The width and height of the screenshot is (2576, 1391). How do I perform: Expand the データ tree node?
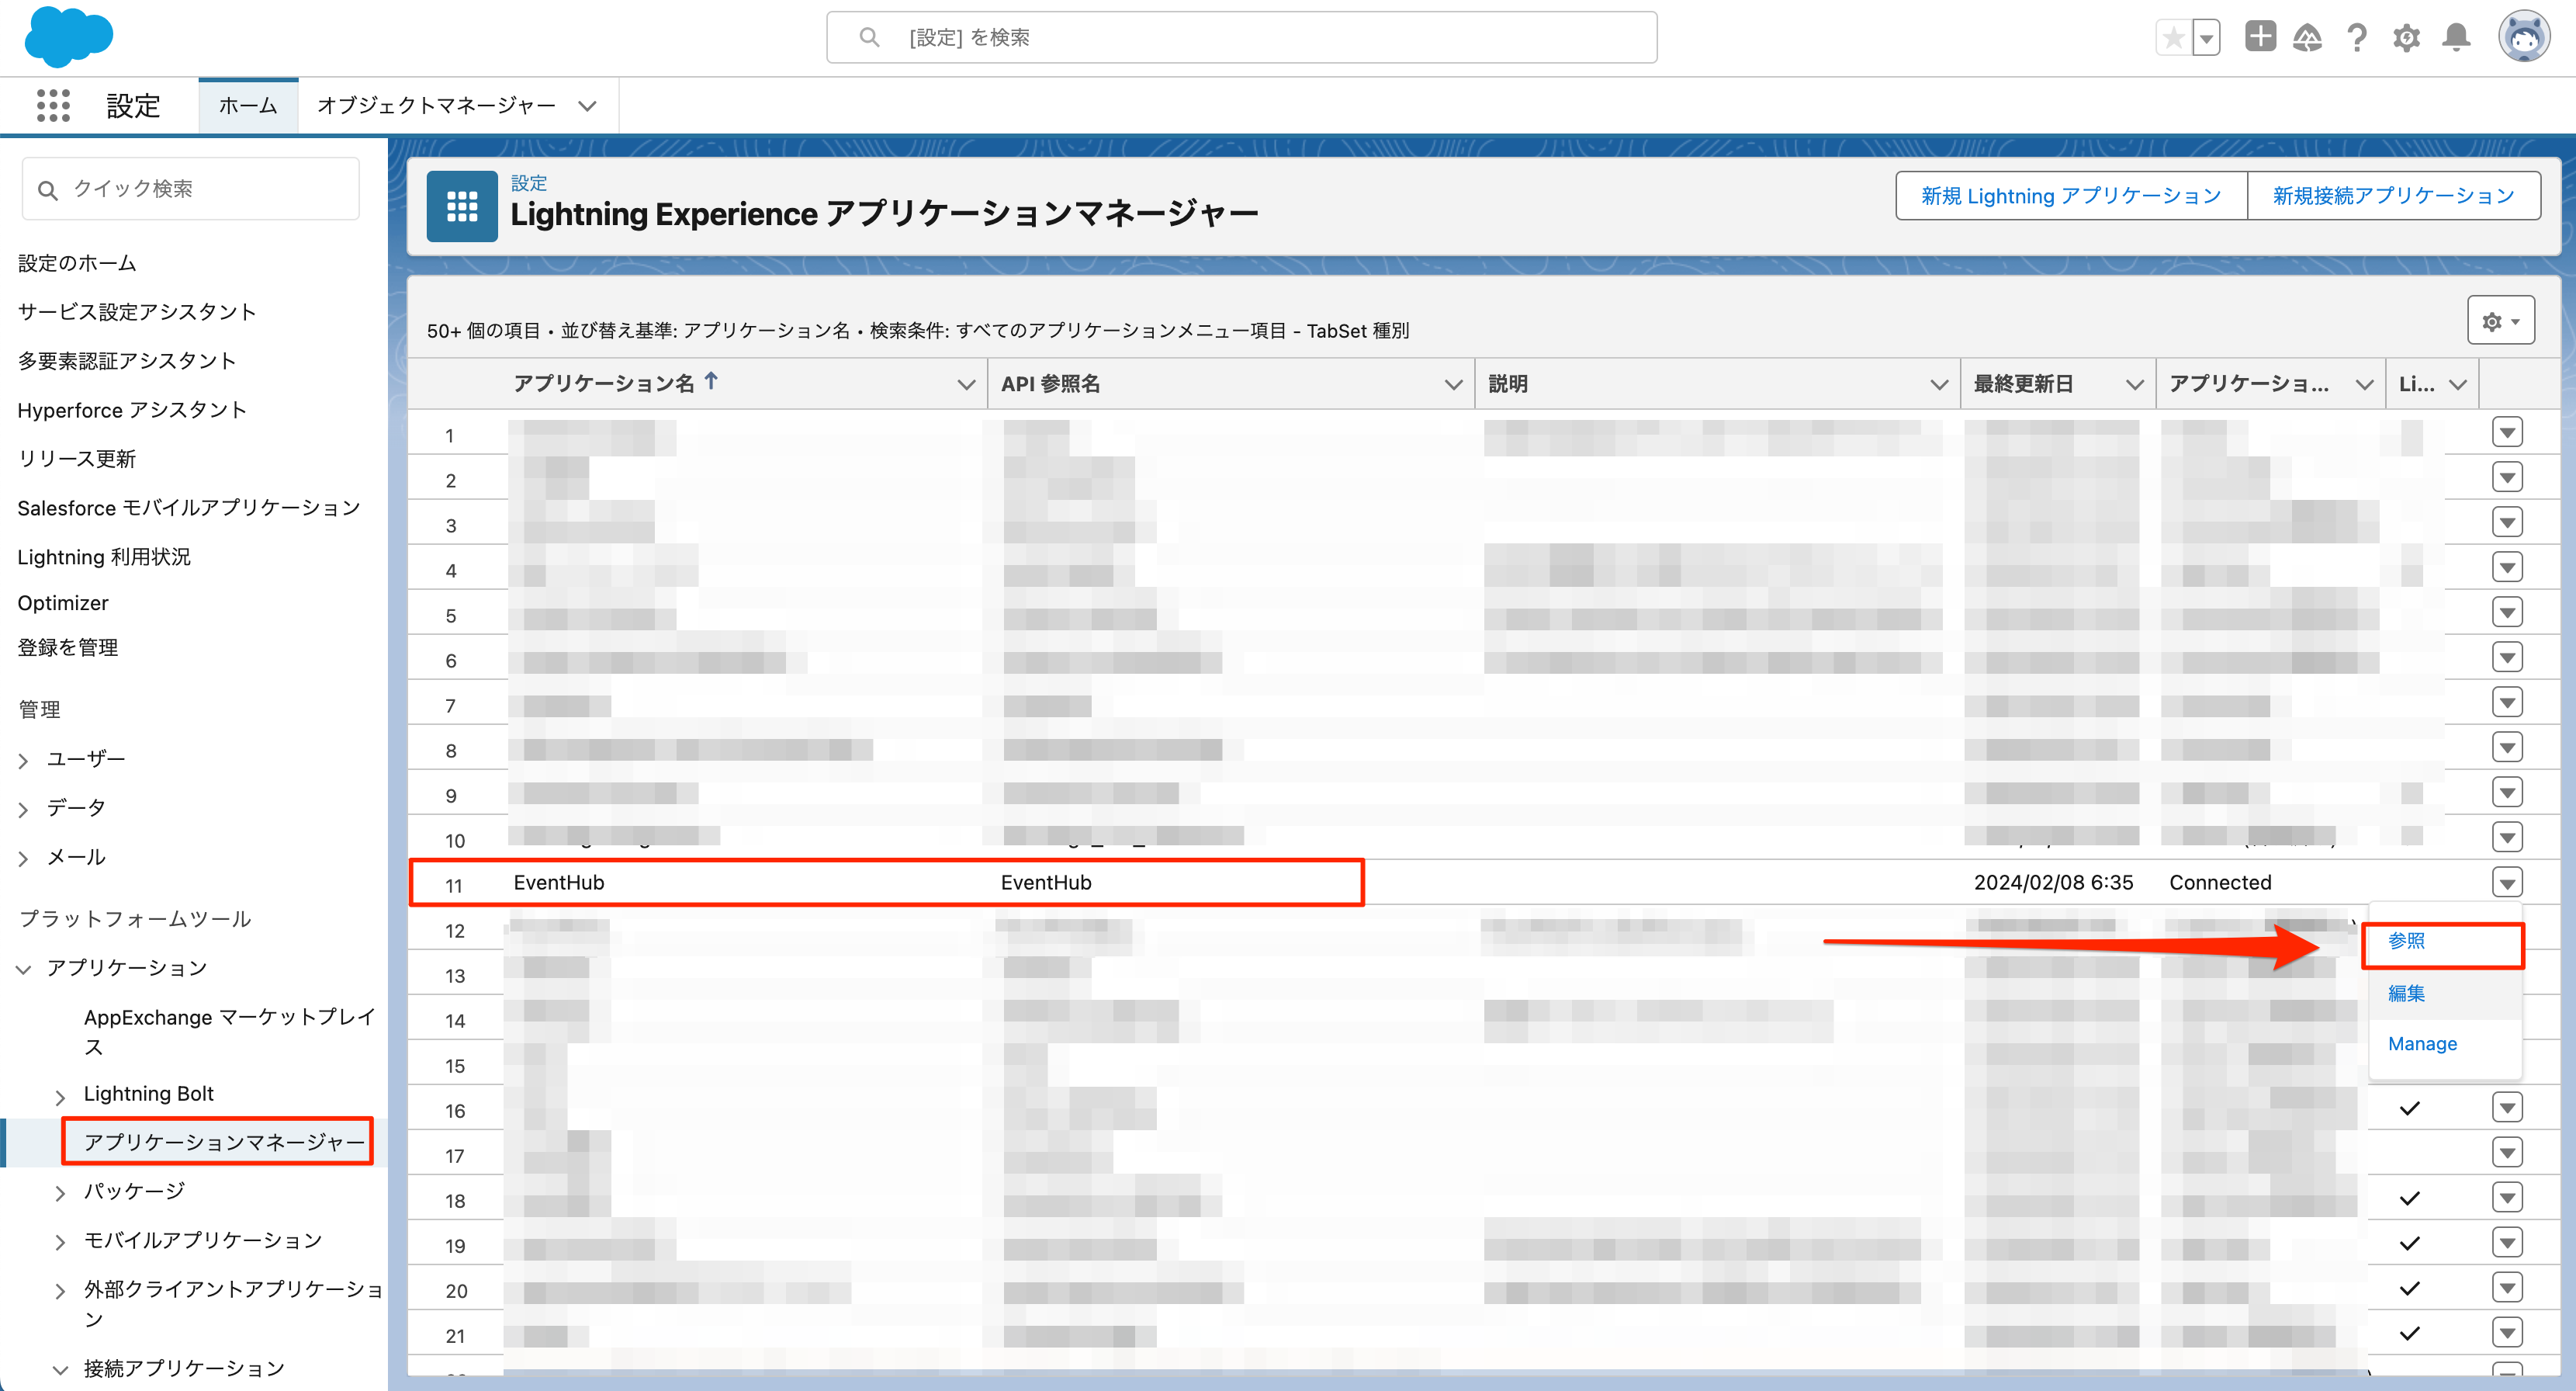coord(24,810)
